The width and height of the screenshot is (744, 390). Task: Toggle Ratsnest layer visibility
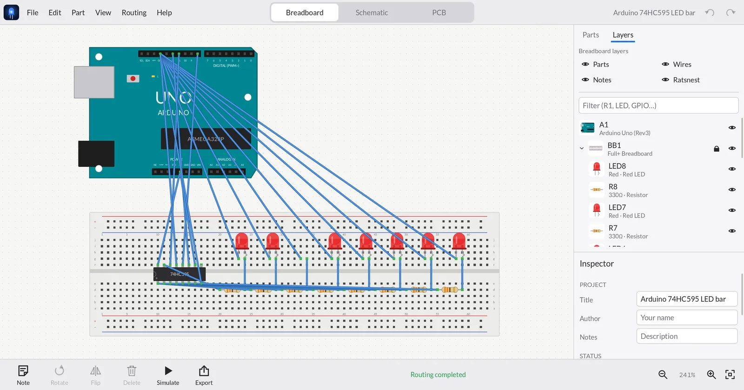tap(665, 80)
